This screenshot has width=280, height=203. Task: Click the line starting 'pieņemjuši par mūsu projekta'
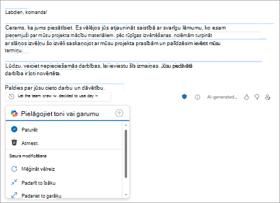(109, 35)
